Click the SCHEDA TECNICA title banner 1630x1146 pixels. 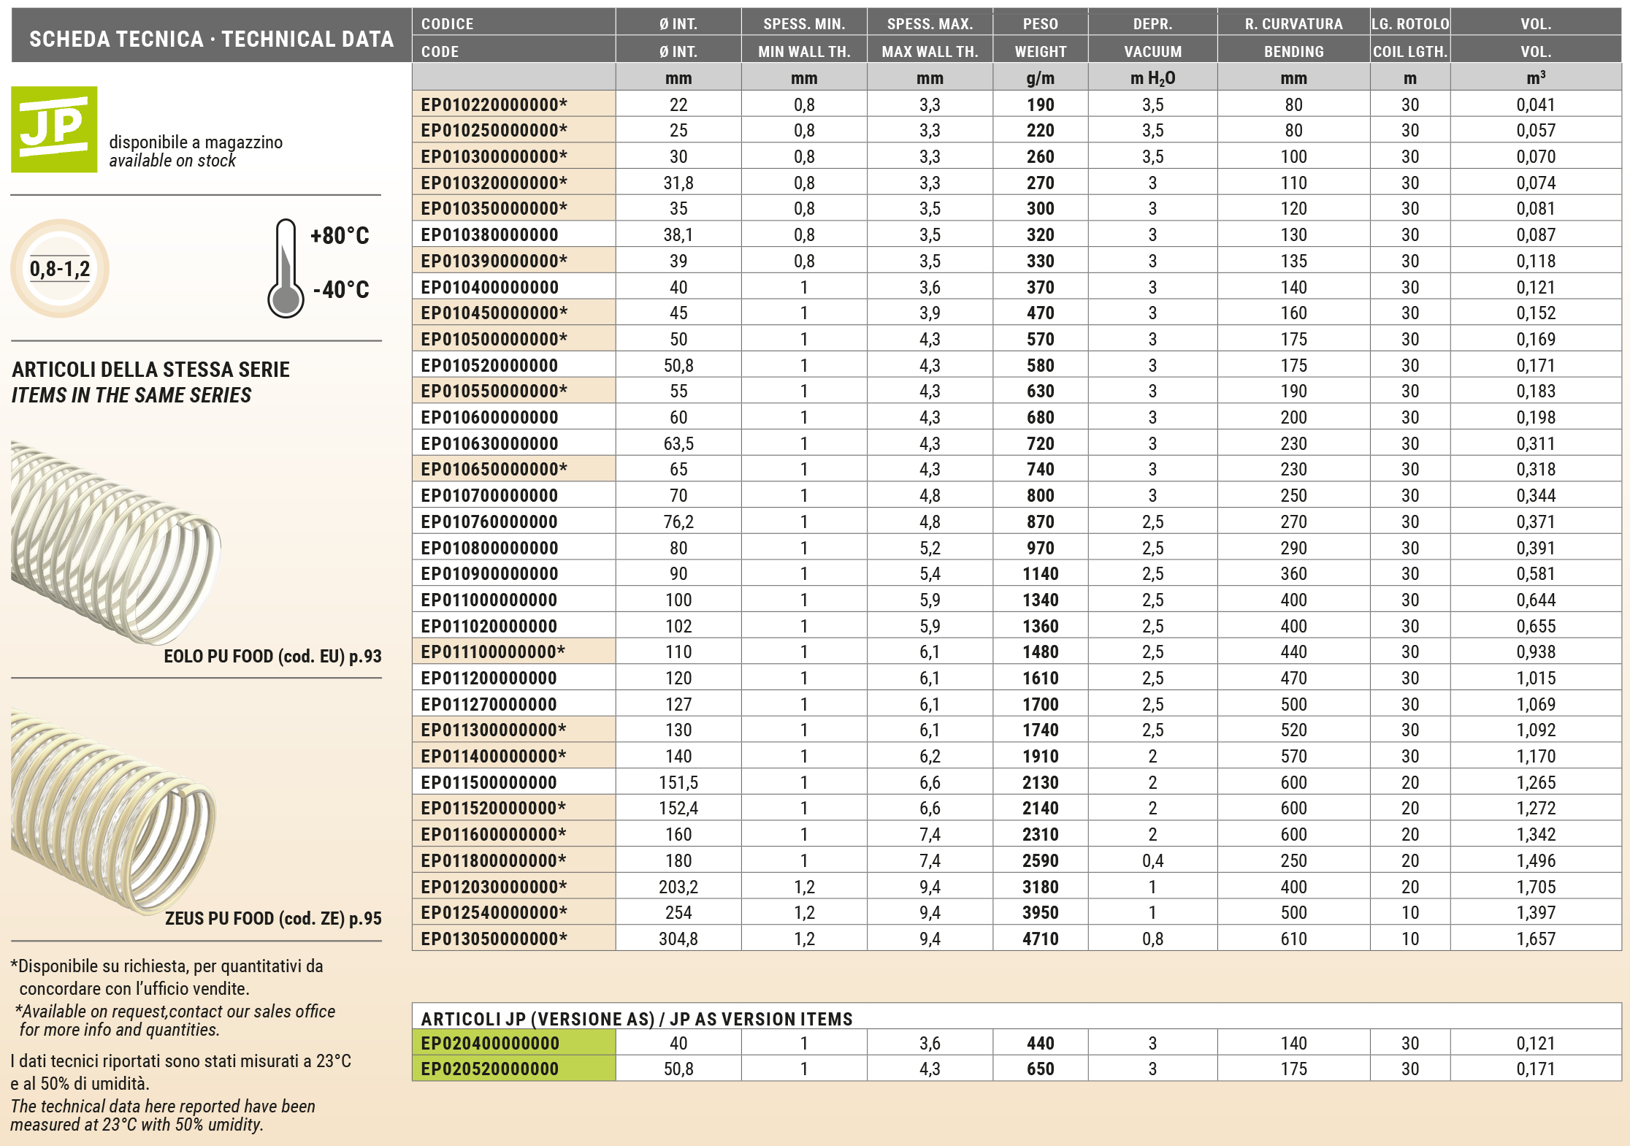211,39
